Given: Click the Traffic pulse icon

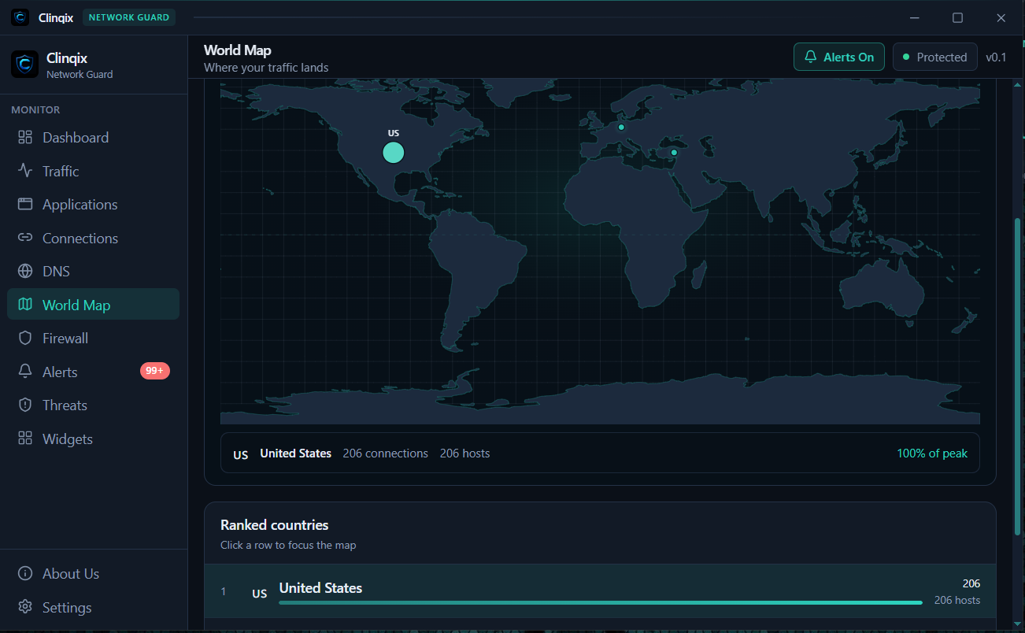Looking at the screenshot, I should tap(25, 171).
